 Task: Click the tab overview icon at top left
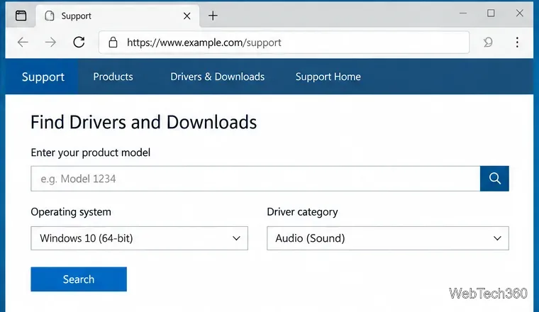click(x=21, y=16)
